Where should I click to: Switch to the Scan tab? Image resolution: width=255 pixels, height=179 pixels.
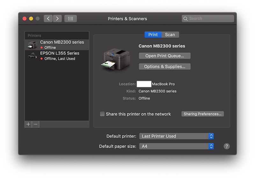pos(170,35)
